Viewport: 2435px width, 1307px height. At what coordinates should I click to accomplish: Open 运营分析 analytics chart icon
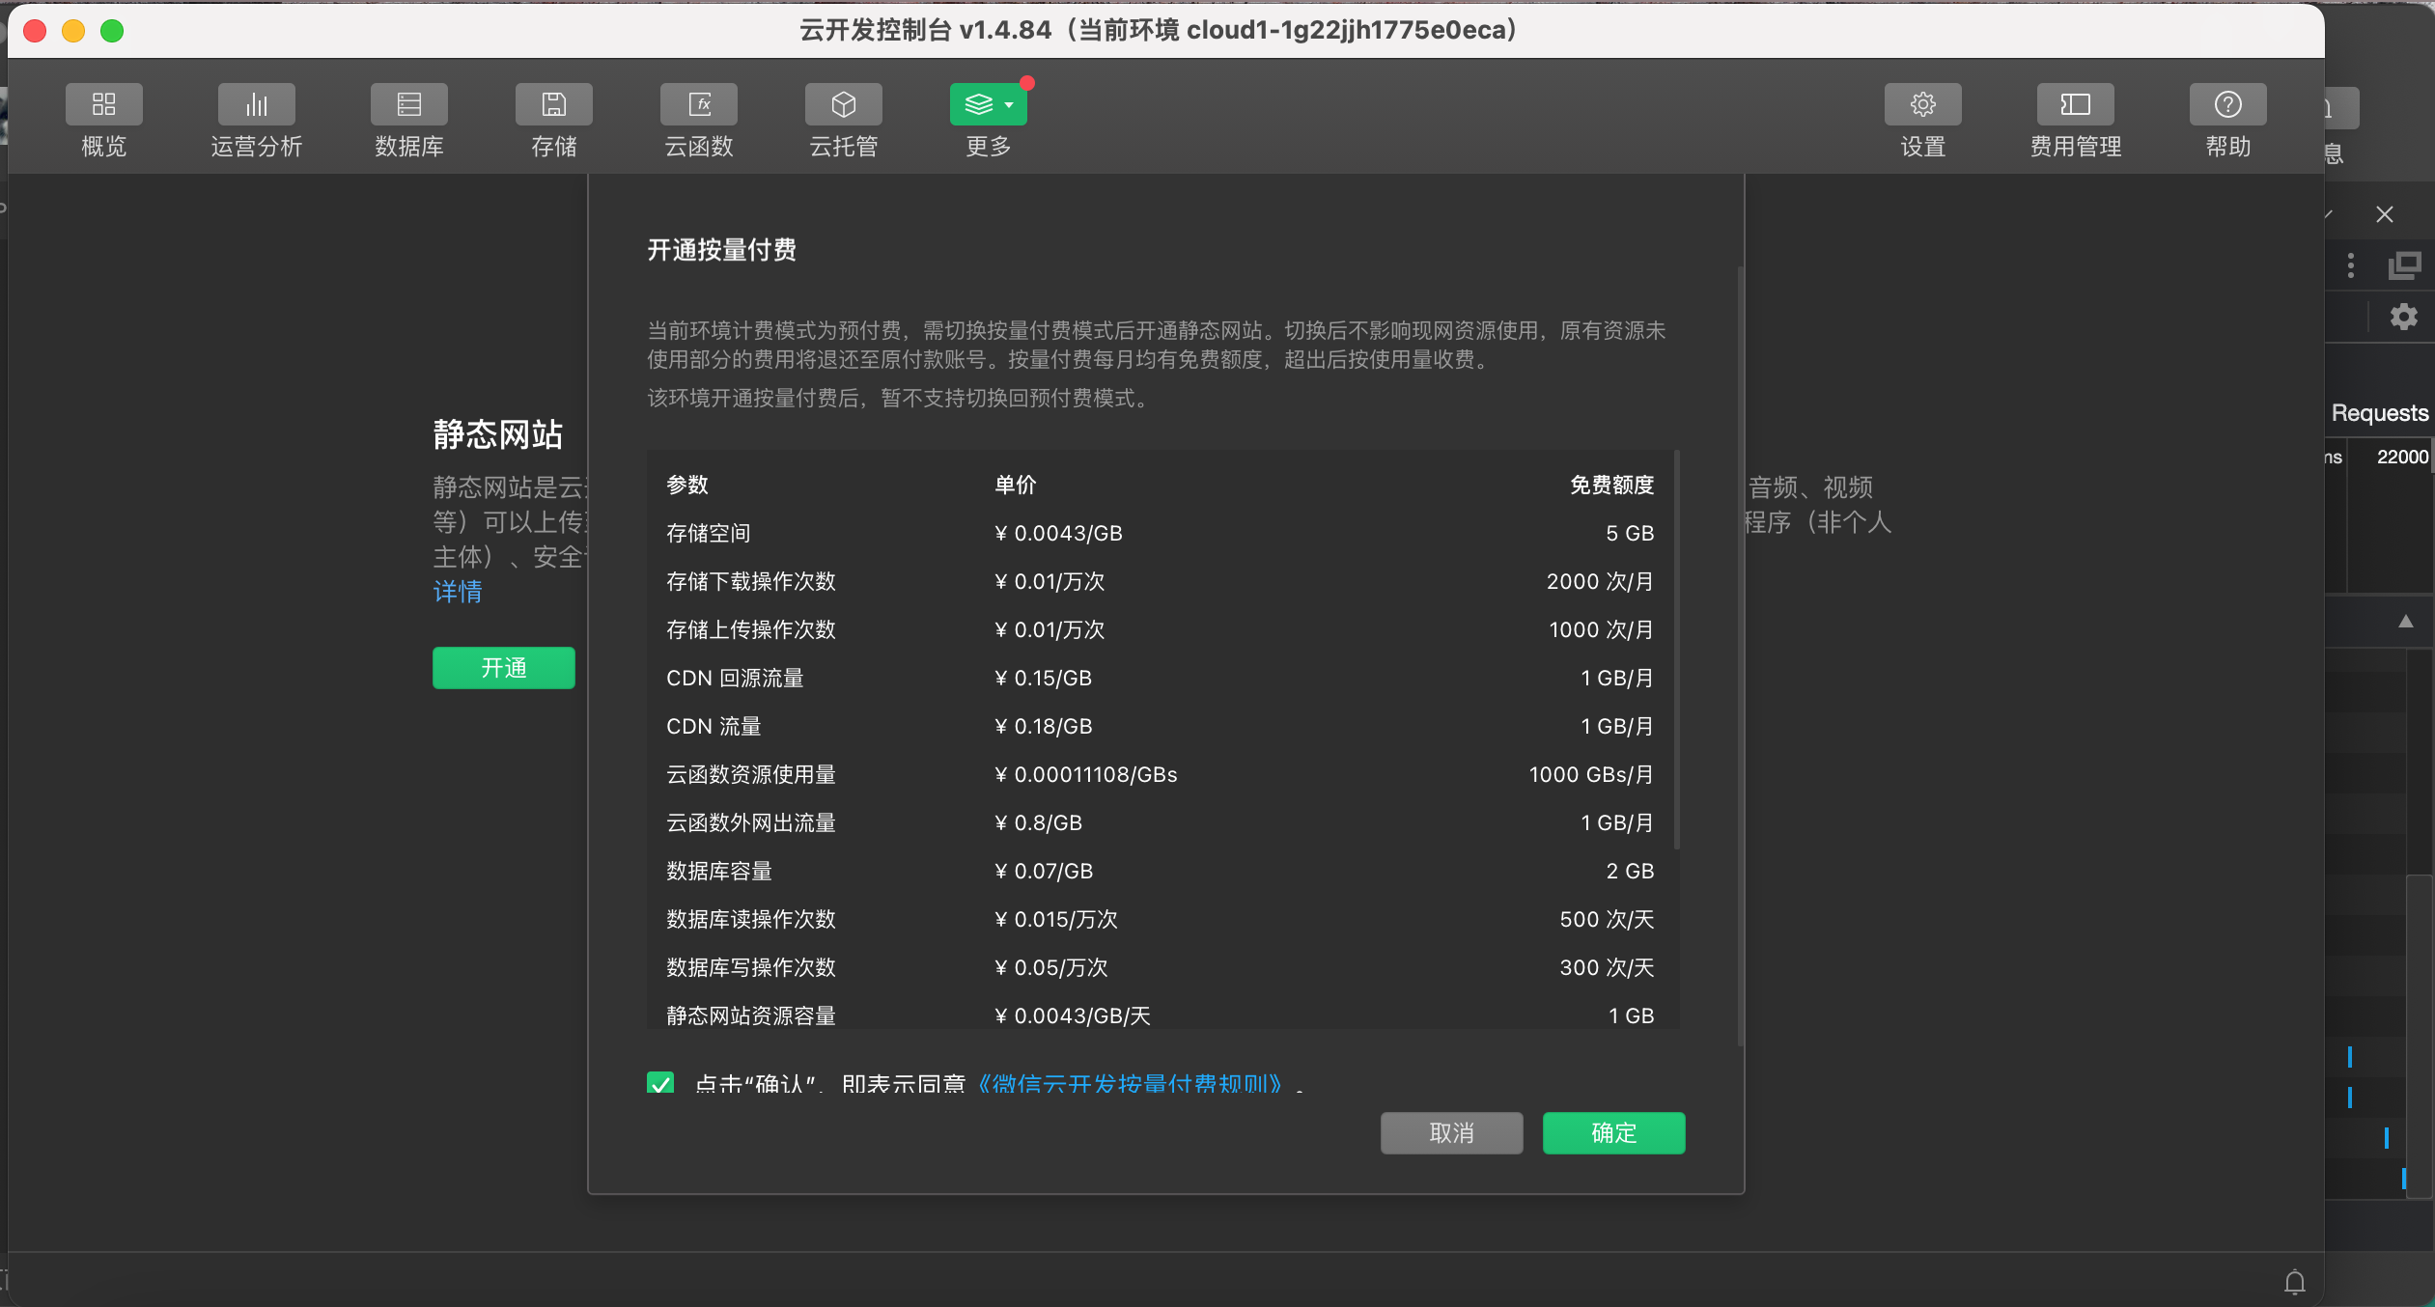256,104
